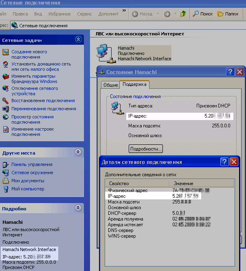This screenshot has height=271, width=246.
Task: Click the Мои документы folder icon
Action: pos(6,181)
